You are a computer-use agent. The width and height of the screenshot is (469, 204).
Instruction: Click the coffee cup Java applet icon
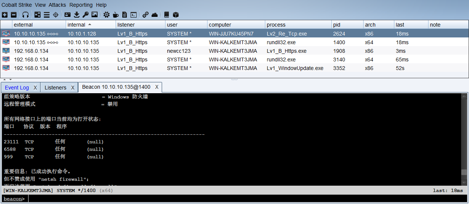coord(116,15)
